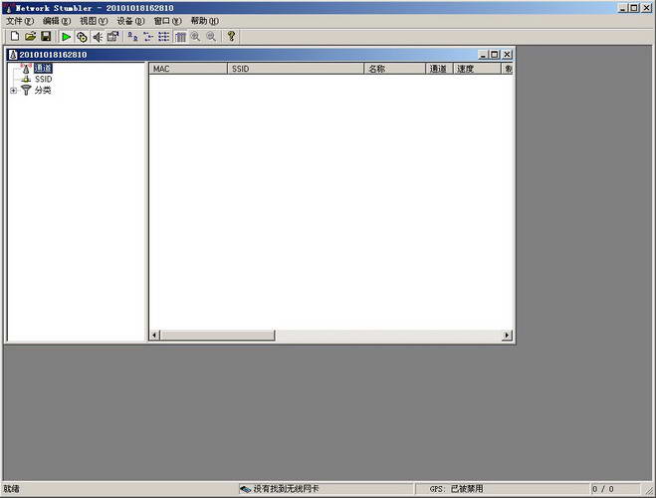Sort by the 速度 column header
Image resolution: width=656 pixels, height=498 pixels.
[477, 69]
